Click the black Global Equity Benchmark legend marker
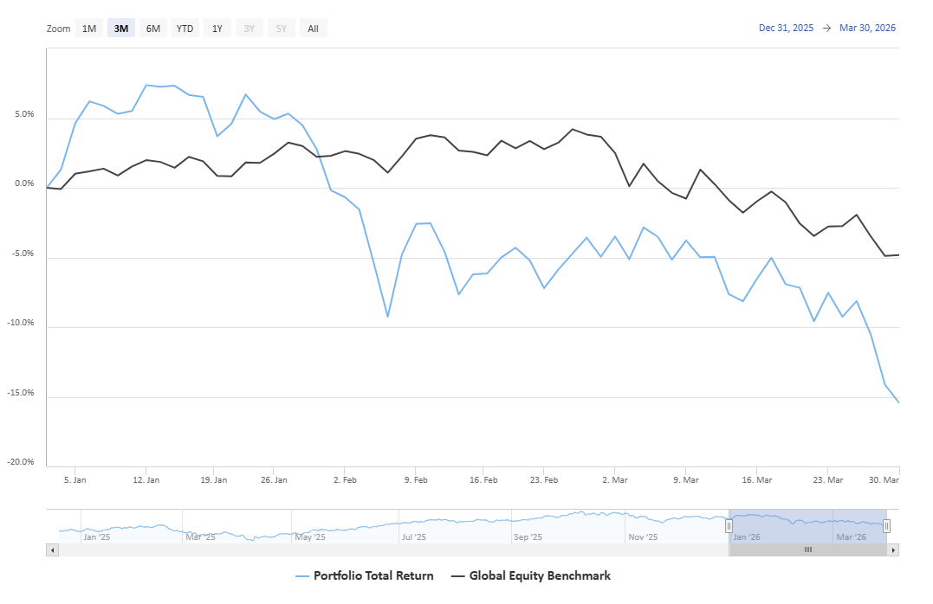 click(459, 575)
